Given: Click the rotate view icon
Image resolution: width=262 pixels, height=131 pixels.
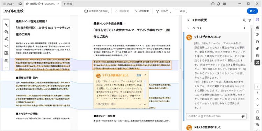Looking at the screenshot, I should pyautogui.click(x=257, y=112).
